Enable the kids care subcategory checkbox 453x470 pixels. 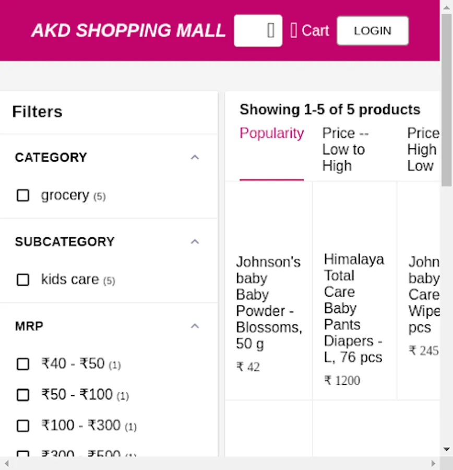pyautogui.click(x=23, y=280)
